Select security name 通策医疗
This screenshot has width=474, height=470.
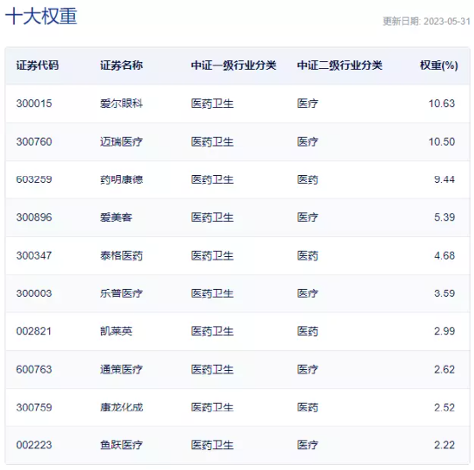(x=122, y=369)
